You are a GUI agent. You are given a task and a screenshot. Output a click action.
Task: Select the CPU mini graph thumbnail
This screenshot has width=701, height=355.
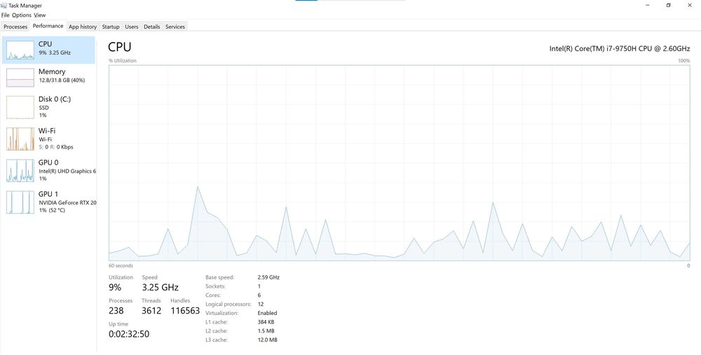[x=20, y=50]
